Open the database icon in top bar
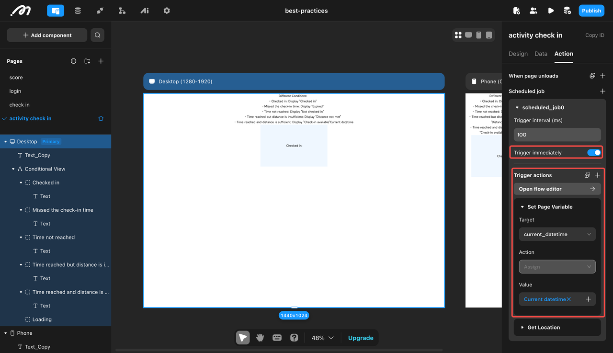613x353 pixels. [78, 11]
